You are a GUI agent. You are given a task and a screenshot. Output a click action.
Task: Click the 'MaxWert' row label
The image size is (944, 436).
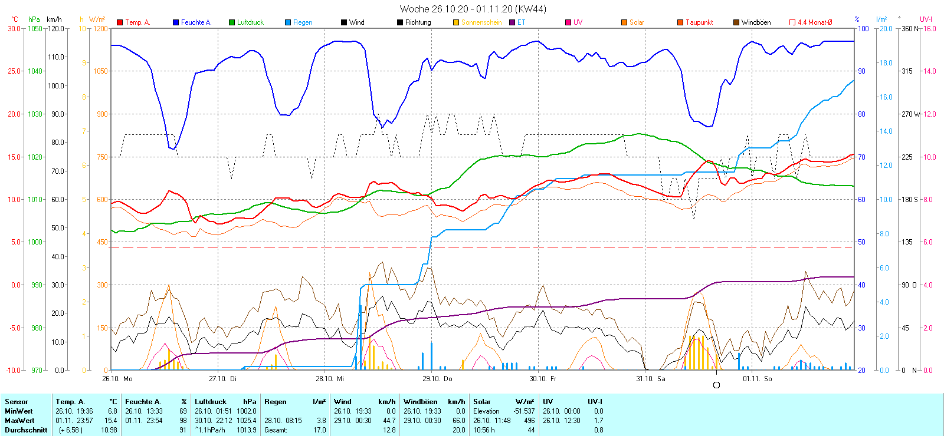(19, 421)
